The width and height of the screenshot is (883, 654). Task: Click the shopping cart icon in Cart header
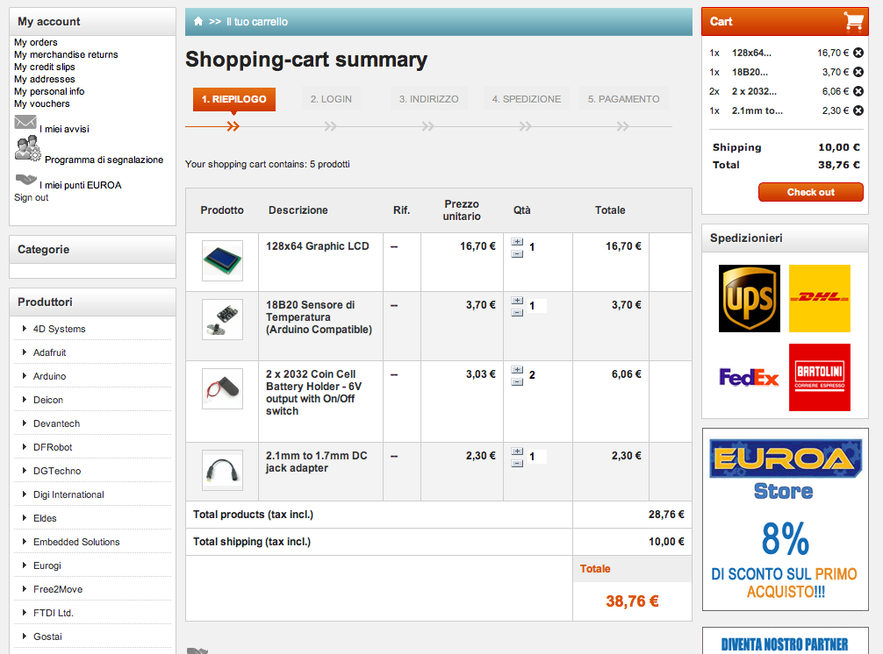click(x=852, y=21)
